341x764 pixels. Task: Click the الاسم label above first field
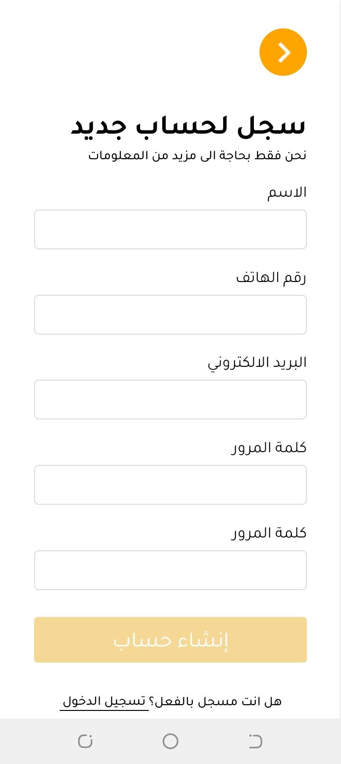(287, 192)
